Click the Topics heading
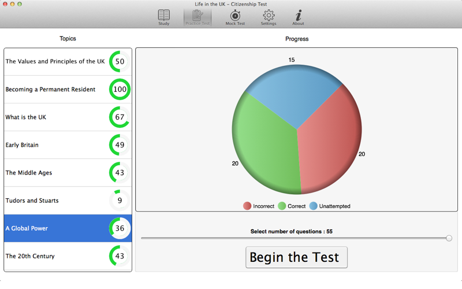Image resolution: width=462 pixels, height=289 pixels. pos(68,39)
